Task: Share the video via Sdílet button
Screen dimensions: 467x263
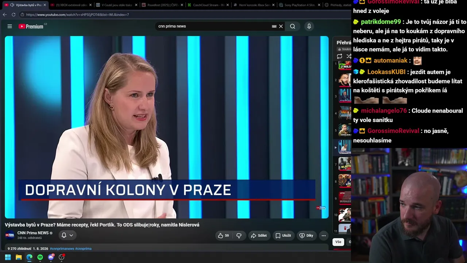Action: [259, 236]
